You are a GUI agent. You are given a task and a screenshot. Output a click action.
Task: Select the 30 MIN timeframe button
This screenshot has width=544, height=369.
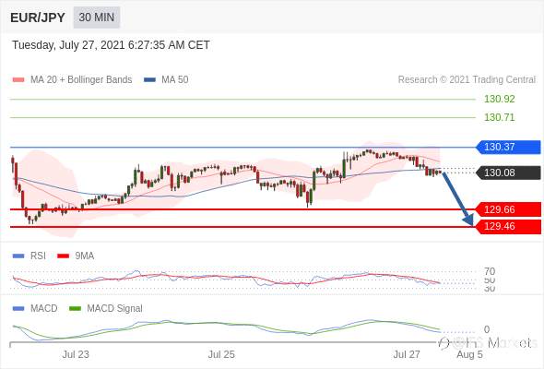point(97,18)
